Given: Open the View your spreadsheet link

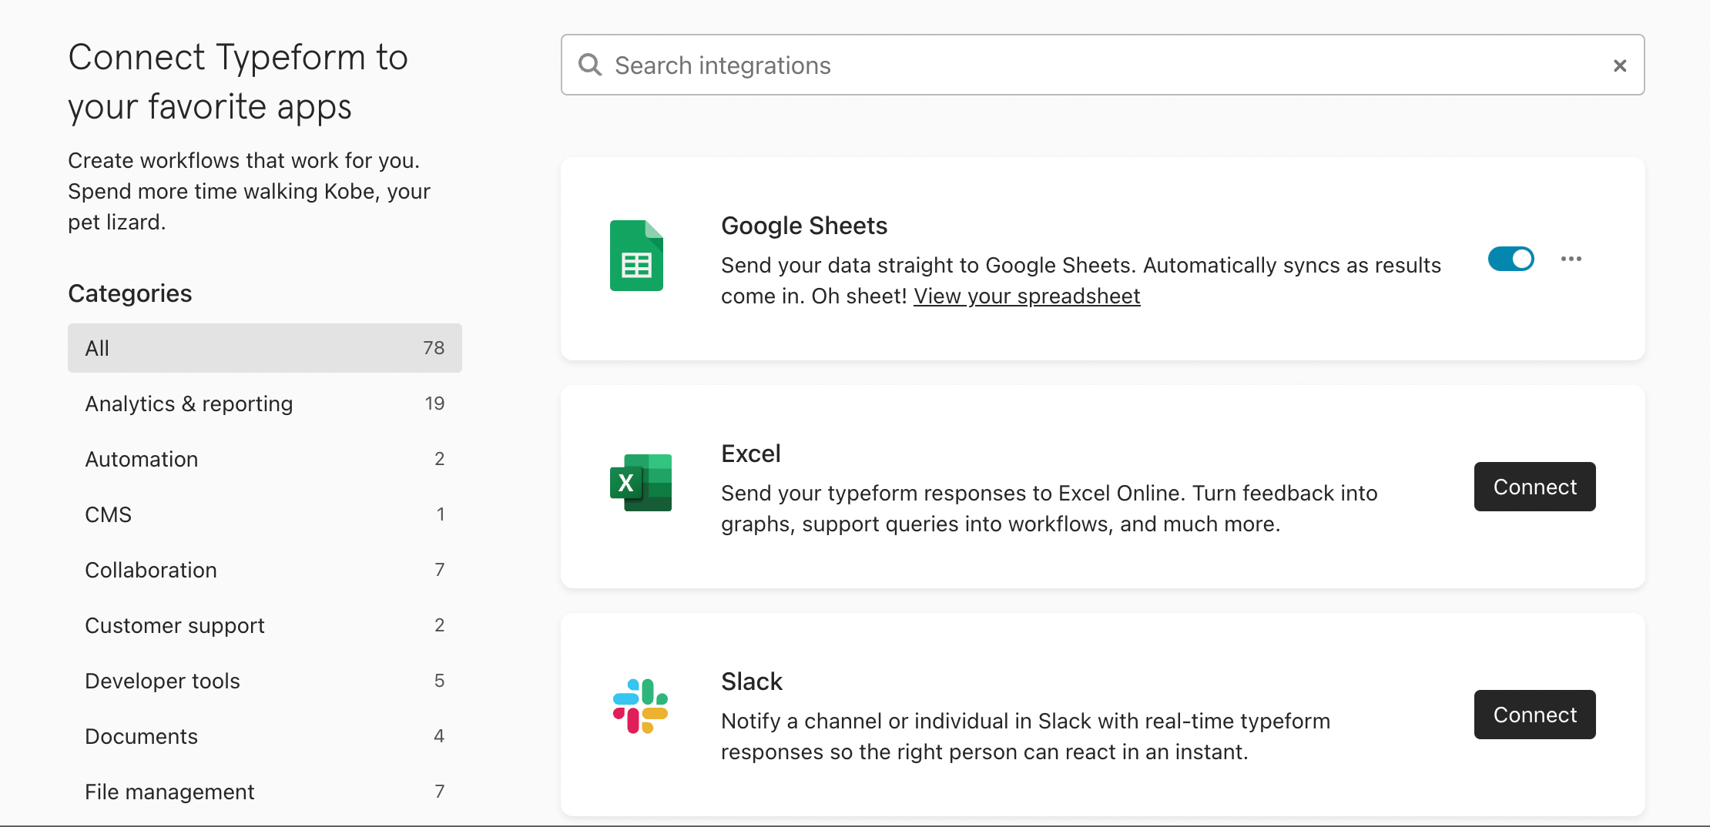Looking at the screenshot, I should click(1026, 296).
